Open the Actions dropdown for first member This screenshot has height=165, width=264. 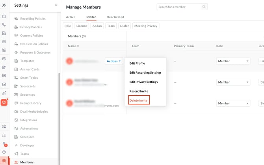114,61
